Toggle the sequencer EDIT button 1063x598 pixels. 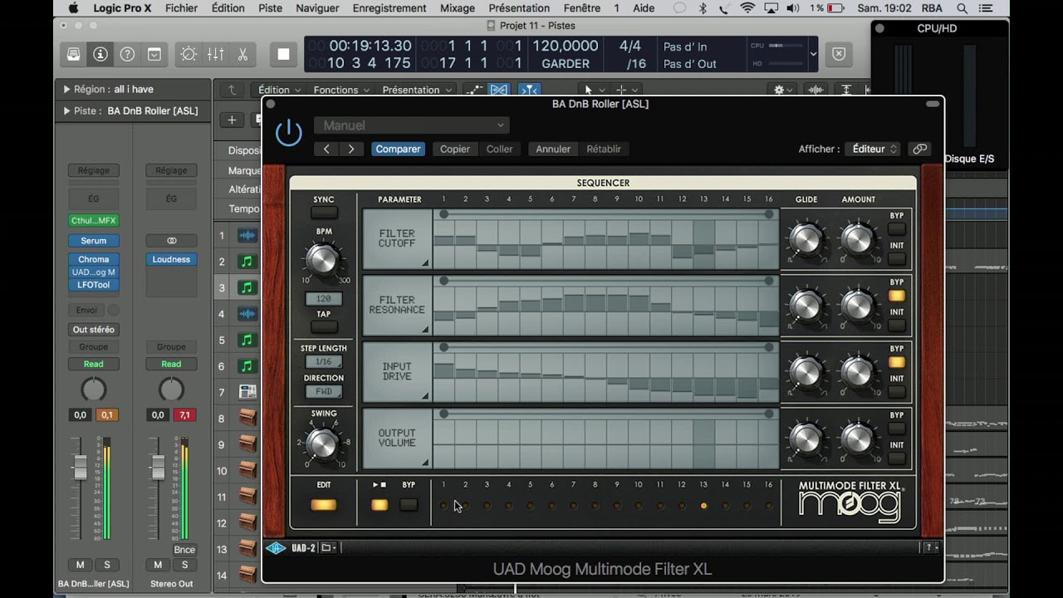(323, 505)
